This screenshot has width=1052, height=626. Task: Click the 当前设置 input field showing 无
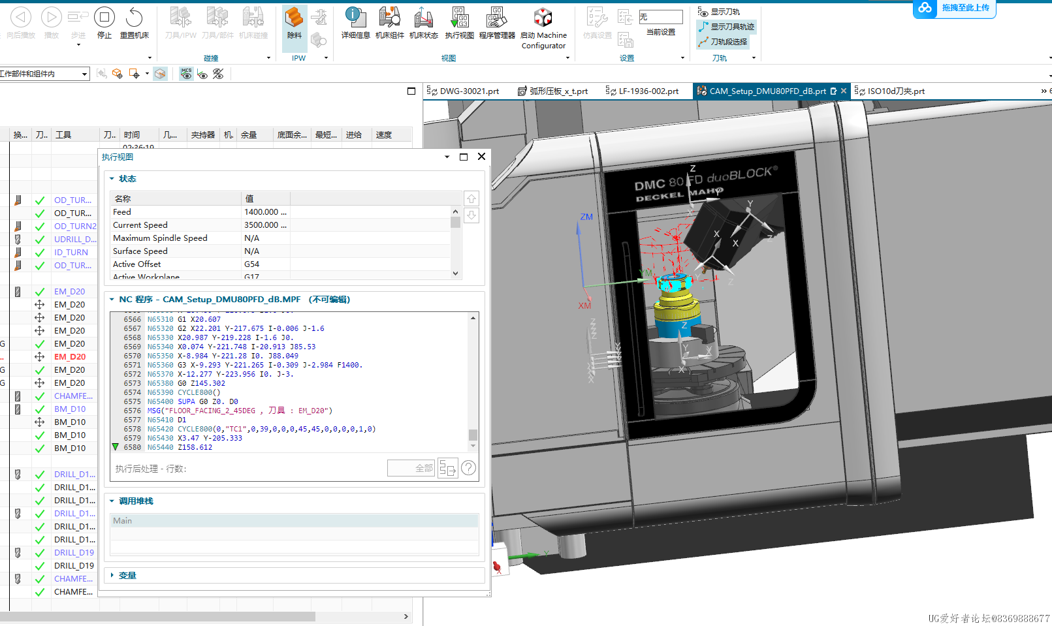click(x=660, y=17)
